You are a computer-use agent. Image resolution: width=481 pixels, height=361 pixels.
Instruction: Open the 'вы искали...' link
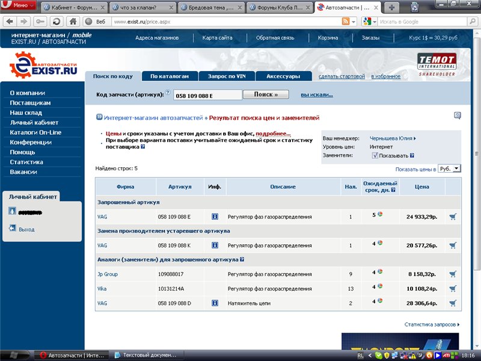click(317, 95)
